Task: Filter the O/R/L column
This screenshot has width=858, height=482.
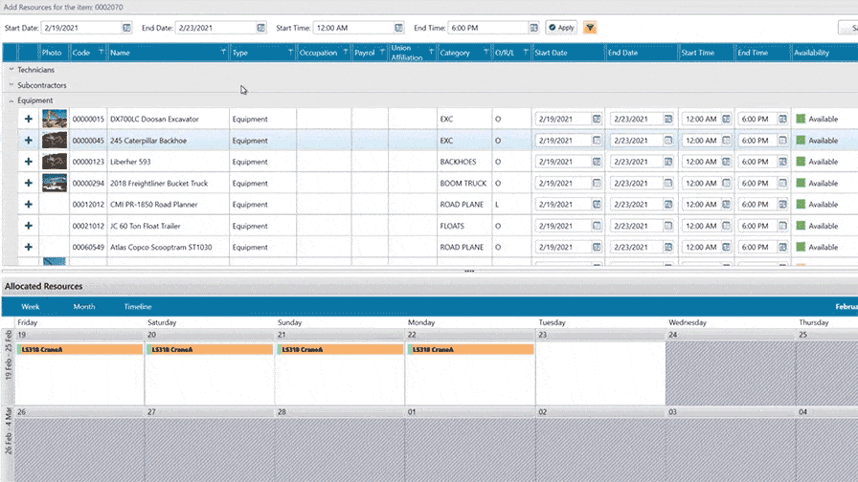Action: 526,52
